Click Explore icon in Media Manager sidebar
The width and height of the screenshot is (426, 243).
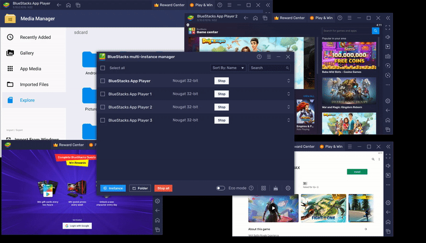click(10, 100)
